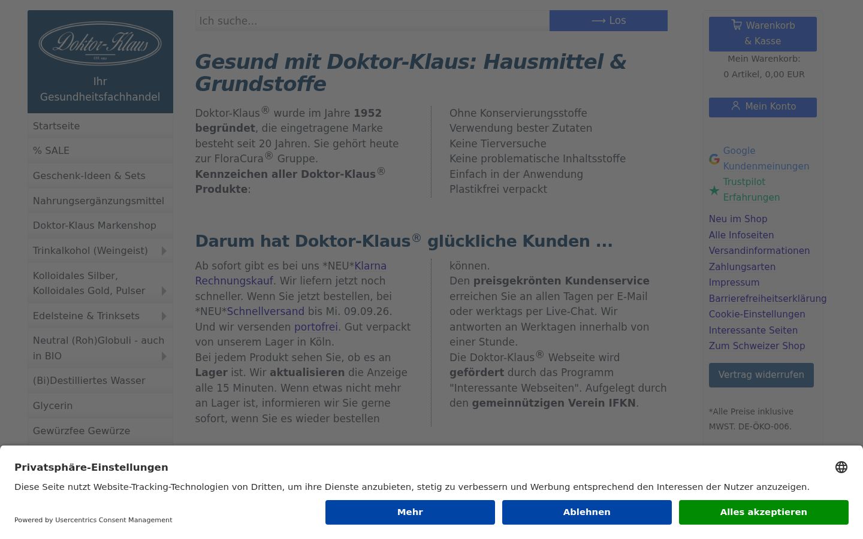The width and height of the screenshot is (863, 539).
Task: Click 'Darum hat Doktor-Klaus glückliche Kunden' heading
Action: (404, 241)
